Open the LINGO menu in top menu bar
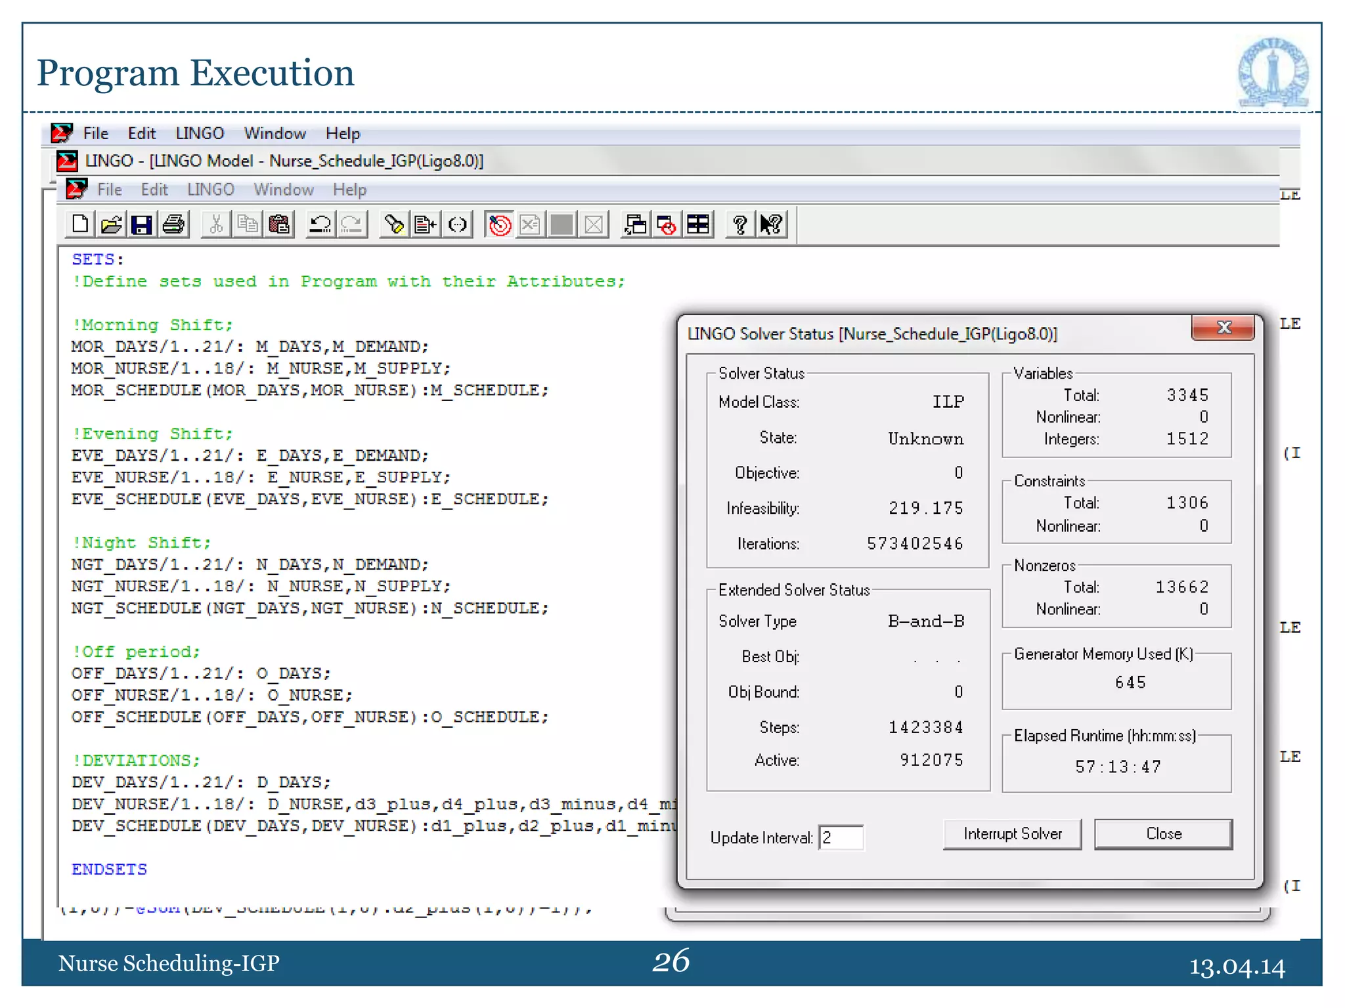The image size is (1345, 1008). click(200, 133)
